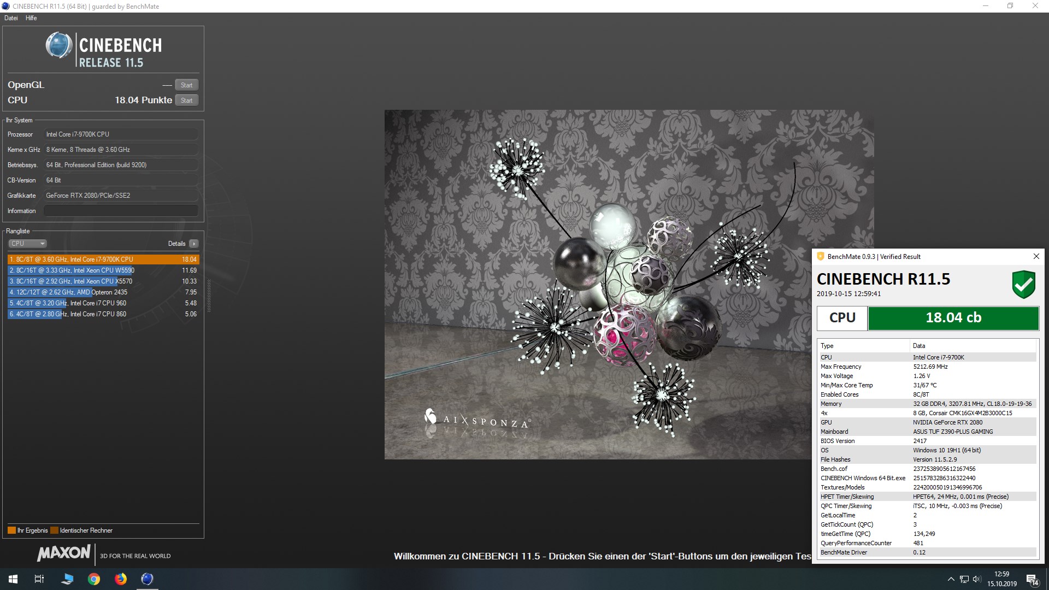Select the HPET Timer/Skewing row

tap(927, 497)
